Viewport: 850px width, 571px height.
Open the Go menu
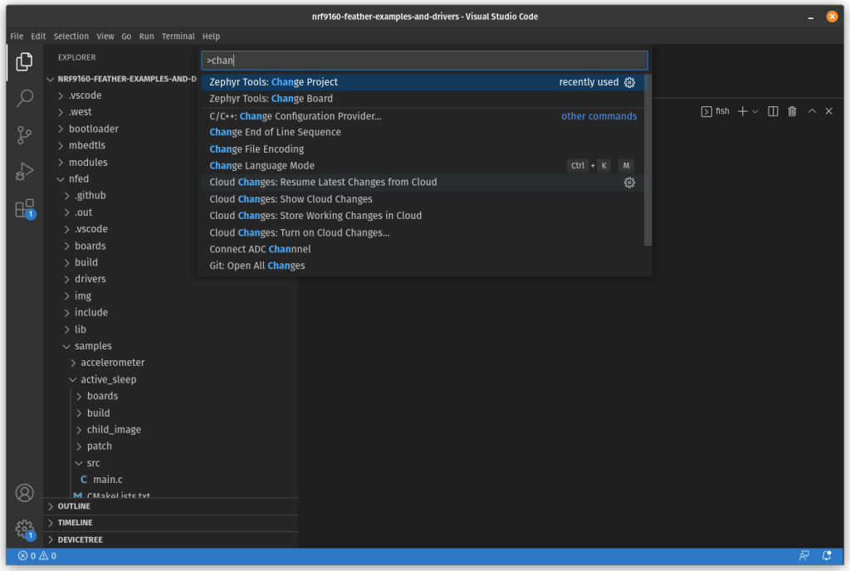(126, 37)
